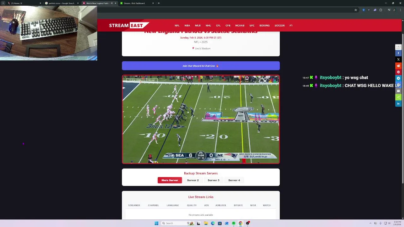Bookmark this page with the star icon
This screenshot has width=404, height=227.
pos(356,10)
